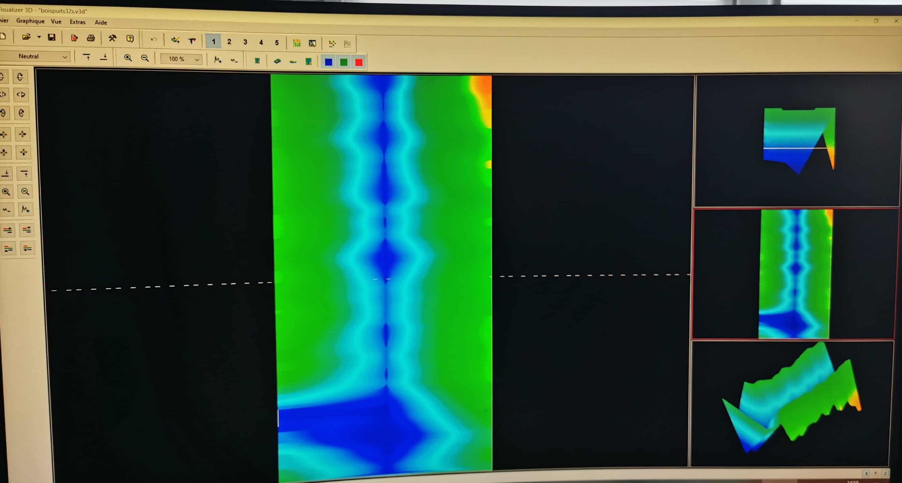Click the save floppy disk icon
The height and width of the screenshot is (483, 902).
click(x=51, y=37)
